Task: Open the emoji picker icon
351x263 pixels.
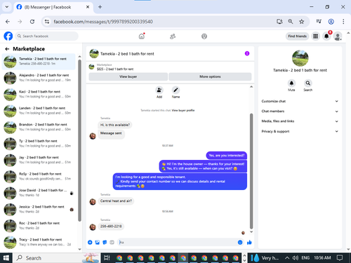Action: [240, 243]
